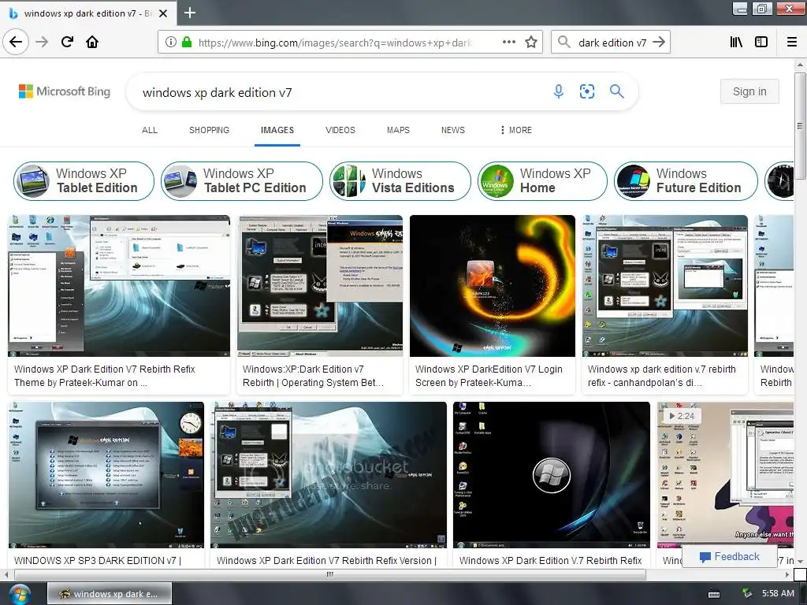The width and height of the screenshot is (807, 605).
Task: Click the green padlock security icon
Action: click(x=187, y=43)
